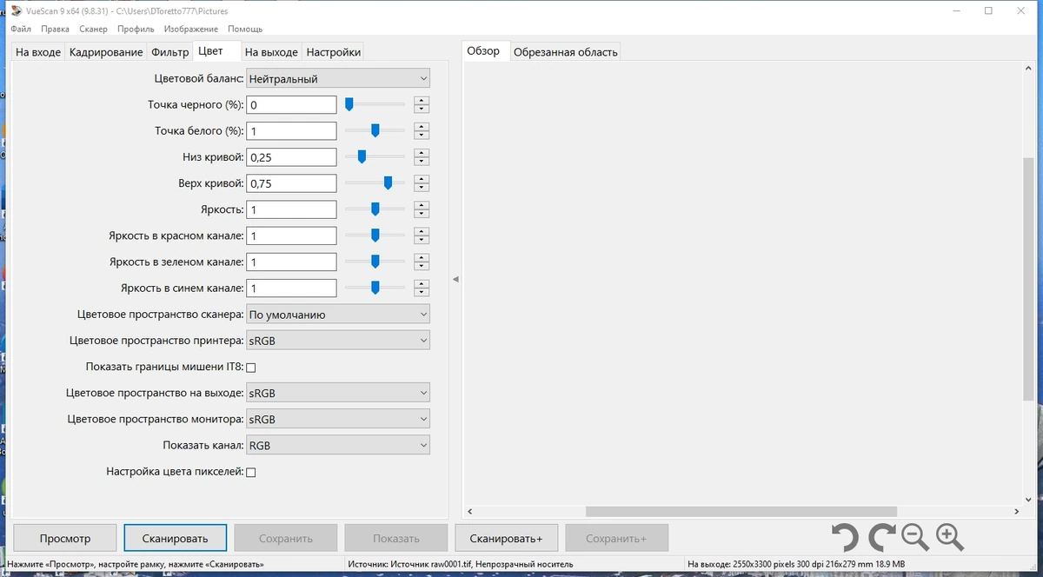Viewport: 1043px width, 577px height.
Task: Click the "Точка черного (%)" input field
Action: pyautogui.click(x=291, y=104)
